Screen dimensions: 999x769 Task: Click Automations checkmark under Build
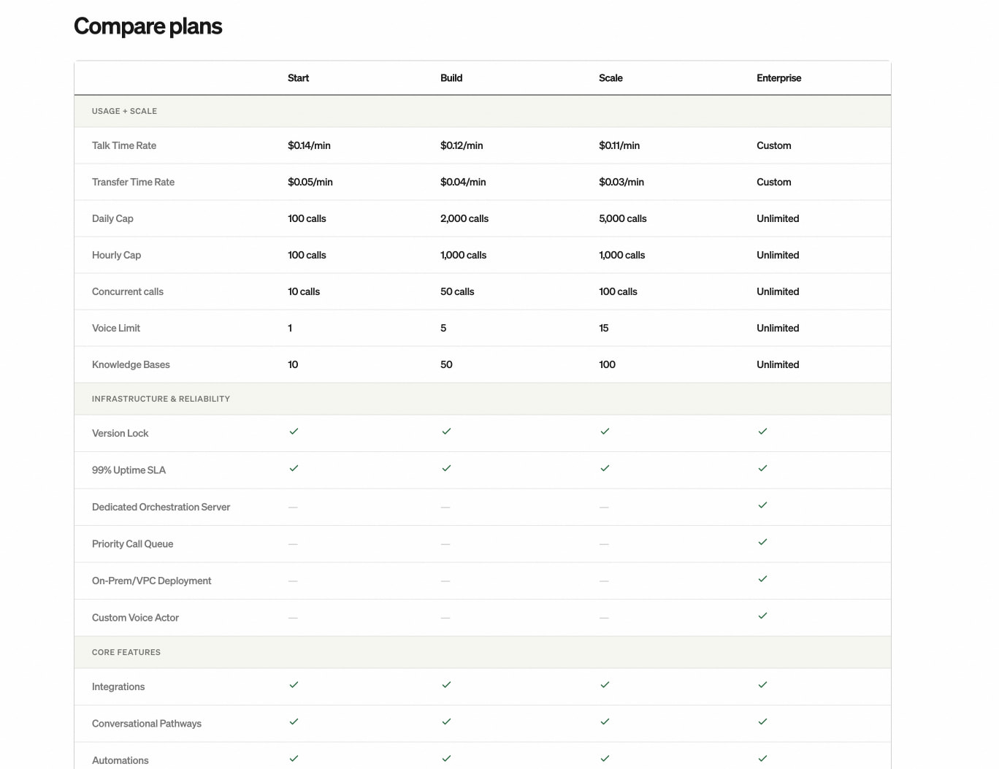click(446, 759)
